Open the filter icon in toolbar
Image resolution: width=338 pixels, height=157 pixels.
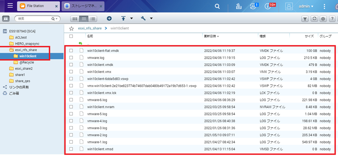pyautogui.click(x=305, y=19)
